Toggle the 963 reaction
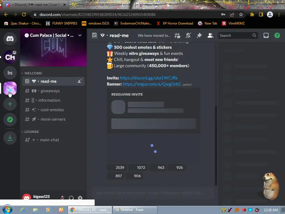285x214 pixels. point(158,167)
